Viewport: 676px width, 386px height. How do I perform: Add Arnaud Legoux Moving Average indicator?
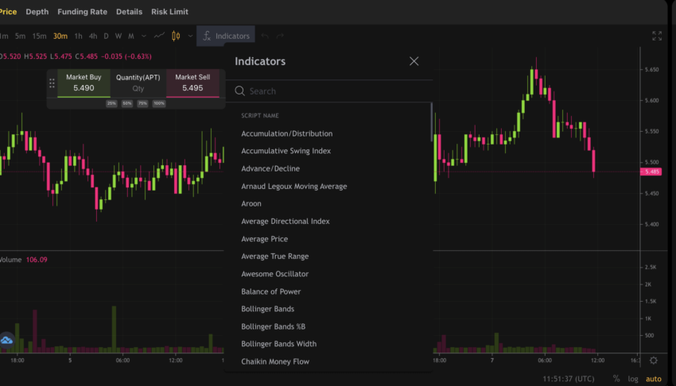(x=294, y=187)
